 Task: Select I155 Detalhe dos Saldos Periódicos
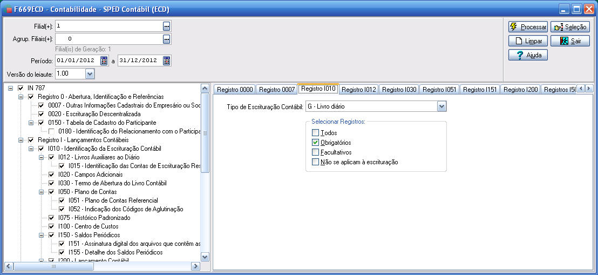point(115,252)
